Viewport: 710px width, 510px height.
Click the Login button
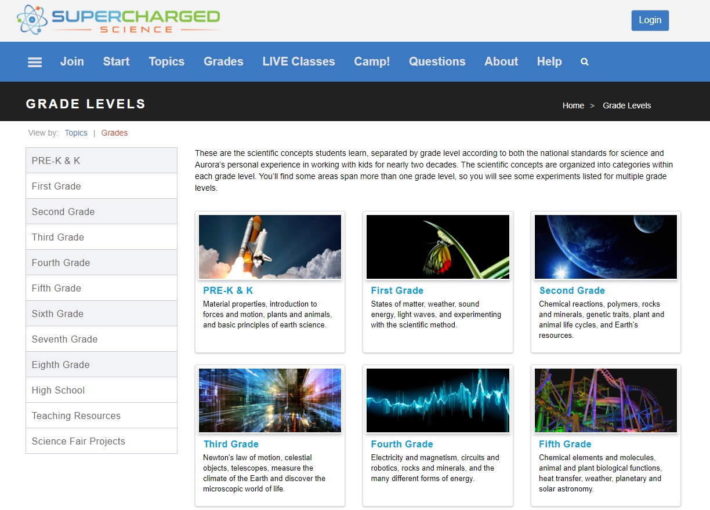(x=650, y=20)
